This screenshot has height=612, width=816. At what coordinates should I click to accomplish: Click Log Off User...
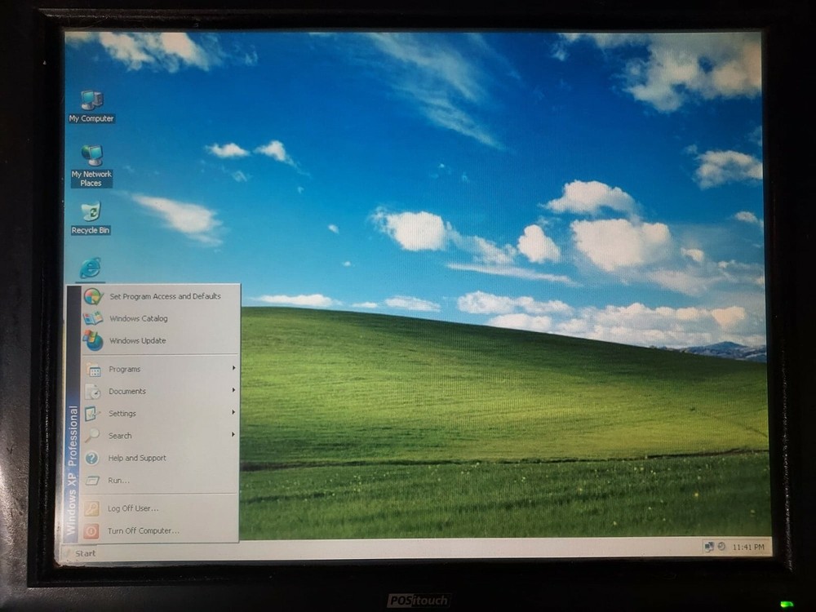click(132, 508)
